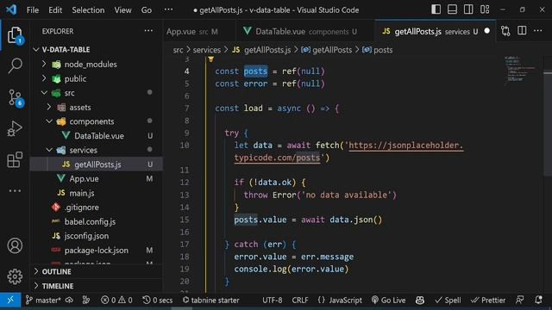Collapse the src folder
Image resolution: width=552 pixels, height=310 pixels.
coord(44,93)
